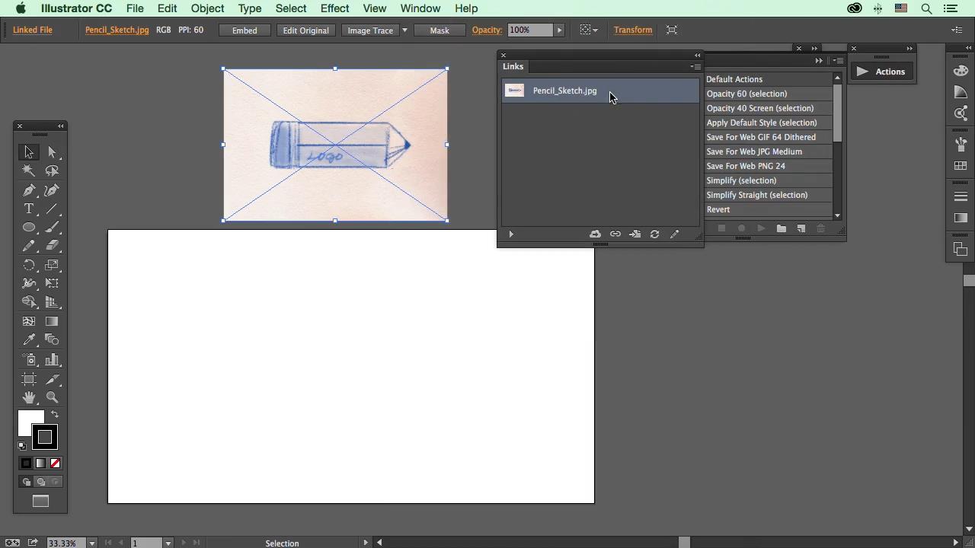Select the Selection (black arrow) tool

pyautogui.click(x=29, y=152)
